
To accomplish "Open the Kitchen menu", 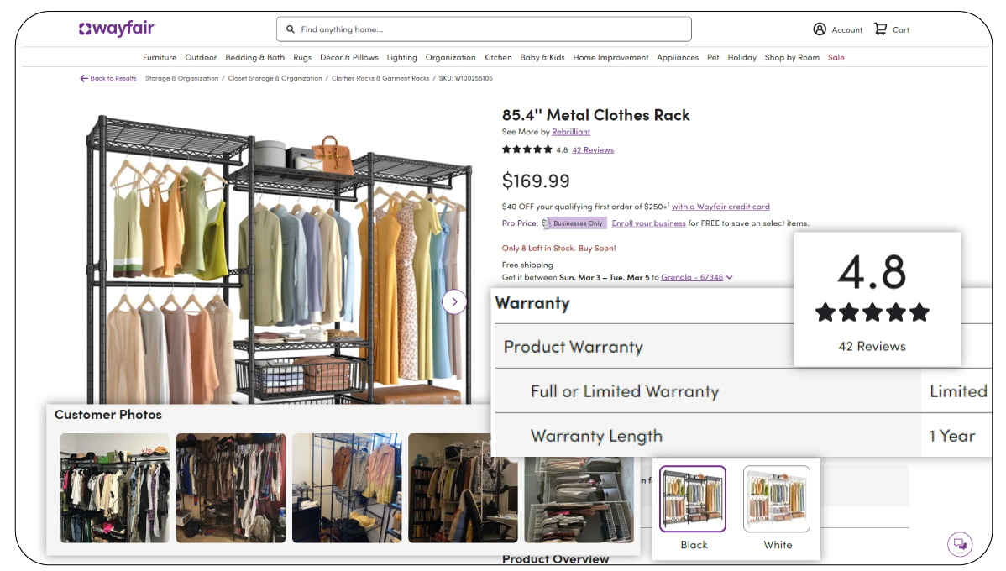I will point(498,58).
